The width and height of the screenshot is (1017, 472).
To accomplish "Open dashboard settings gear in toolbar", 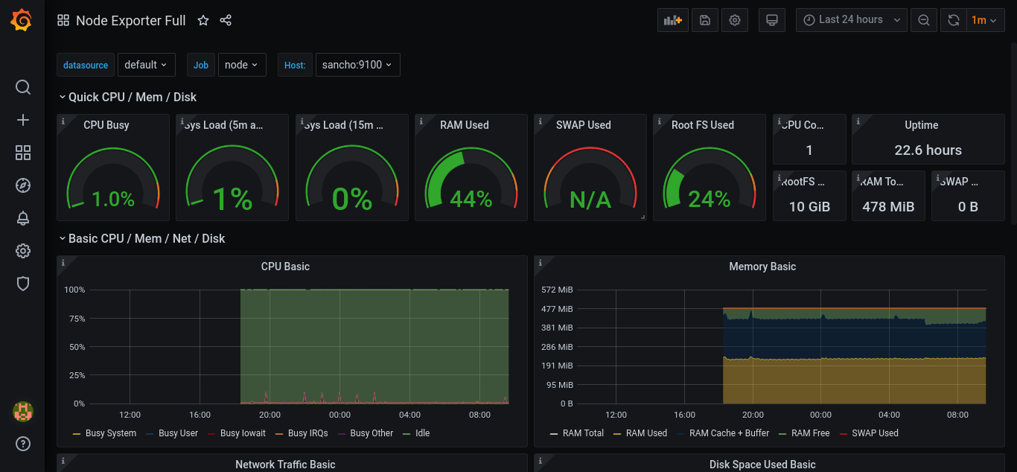I will coord(735,20).
